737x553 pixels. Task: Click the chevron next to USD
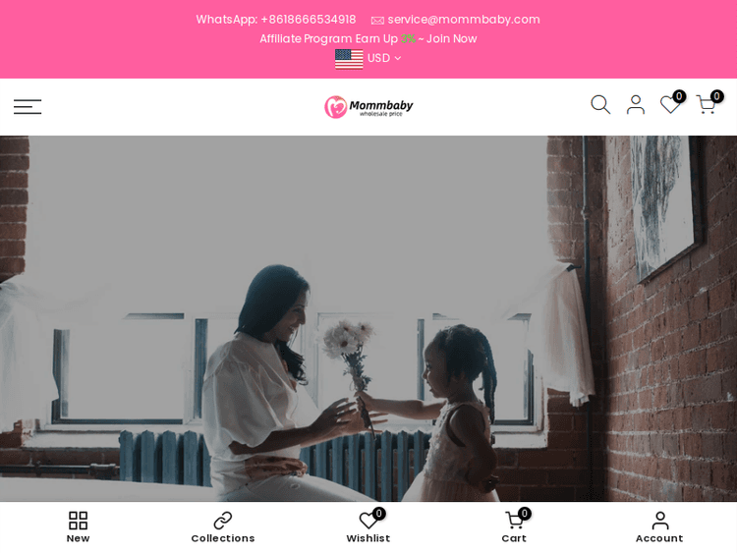pyautogui.click(x=398, y=58)
